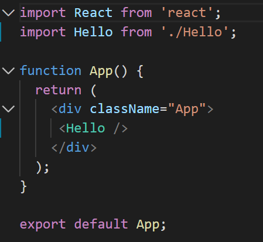Click the word 'React' in first import
This screenshot has width=263, height=242.
click(93, 13)
